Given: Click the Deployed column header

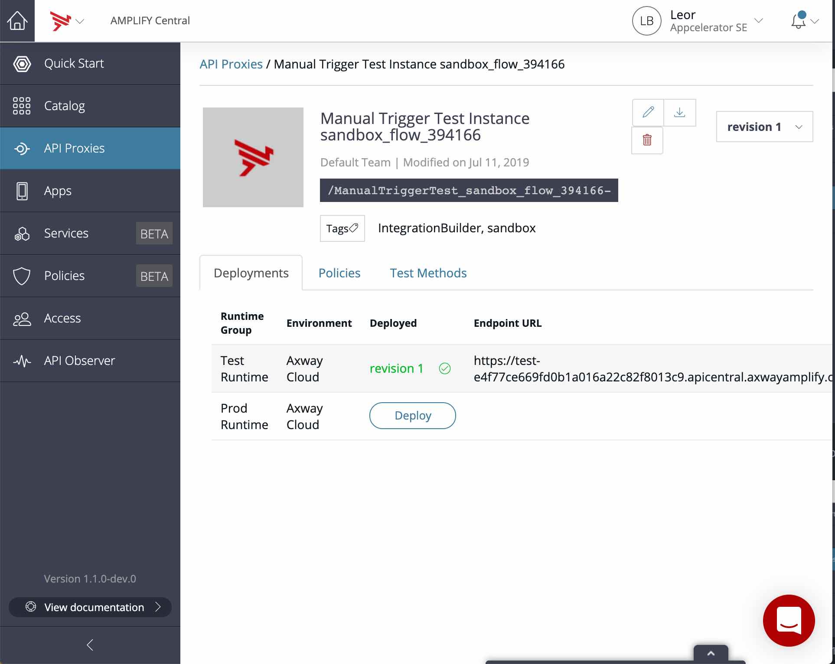Looking at the screenshot, I should click(393, 323).
